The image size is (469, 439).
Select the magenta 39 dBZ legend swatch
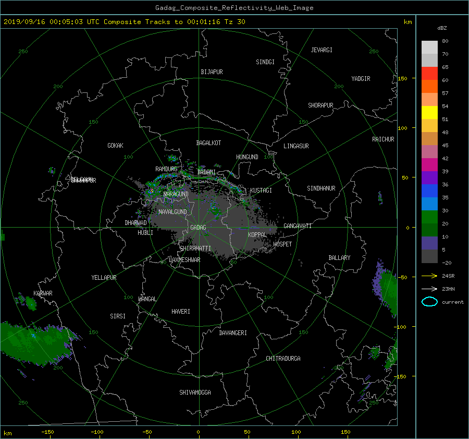pyautogui.click(x=429, y=165)
